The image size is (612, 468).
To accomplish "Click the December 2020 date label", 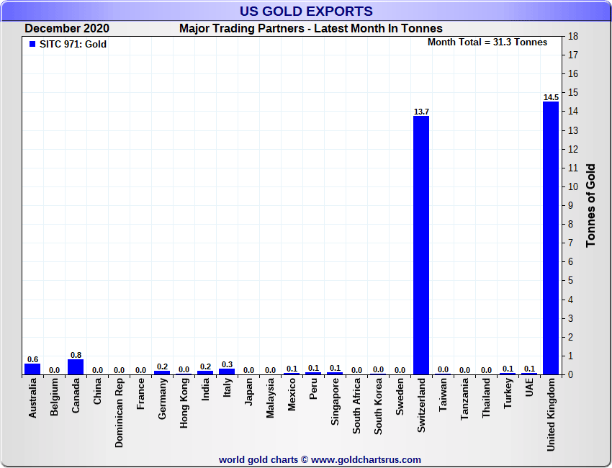I will (67, 29).
